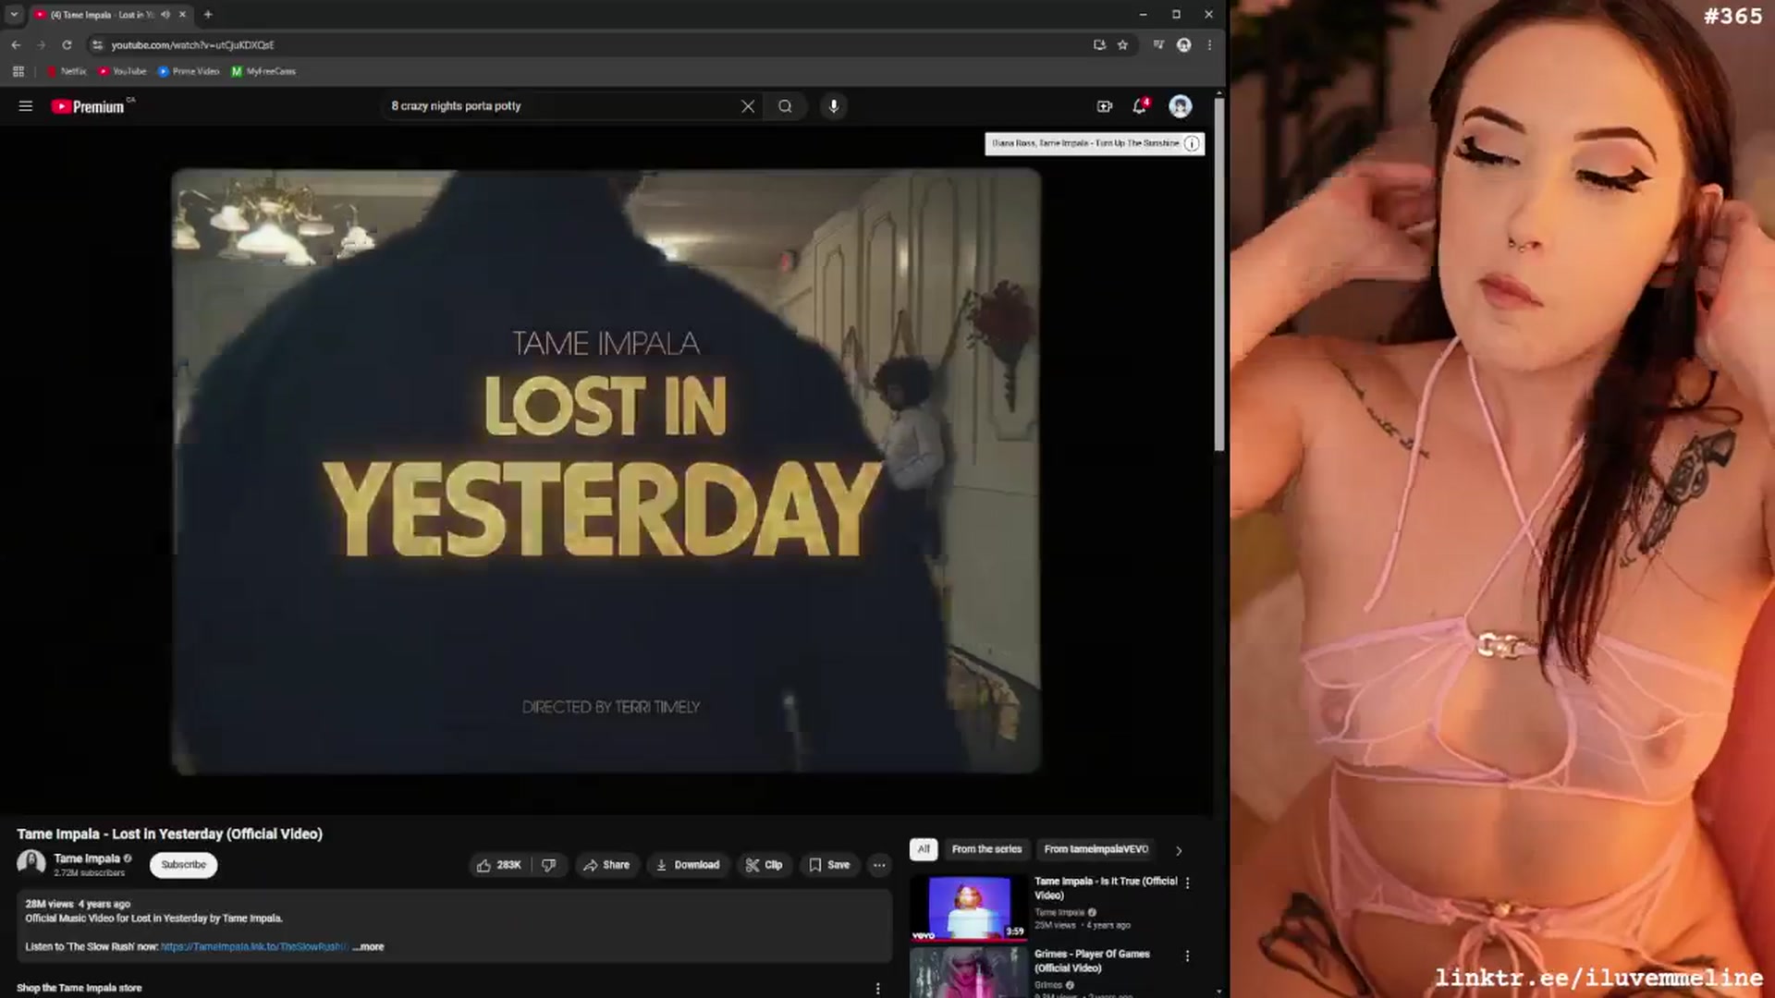Clear the search box text
Screen dimensions: 1775x998
point(748,106)
